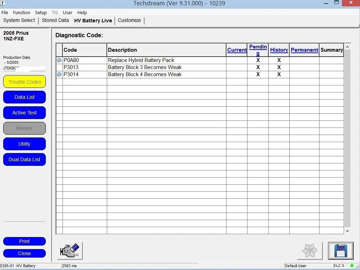Click the yellow Trouble Codes button
Viewport: 360px width, 270px height.
24,82
